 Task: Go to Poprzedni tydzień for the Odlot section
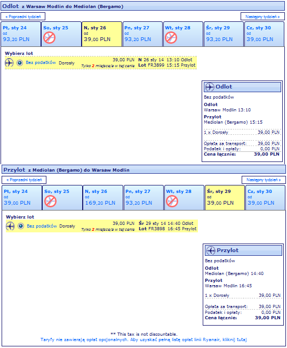(23, 17)
